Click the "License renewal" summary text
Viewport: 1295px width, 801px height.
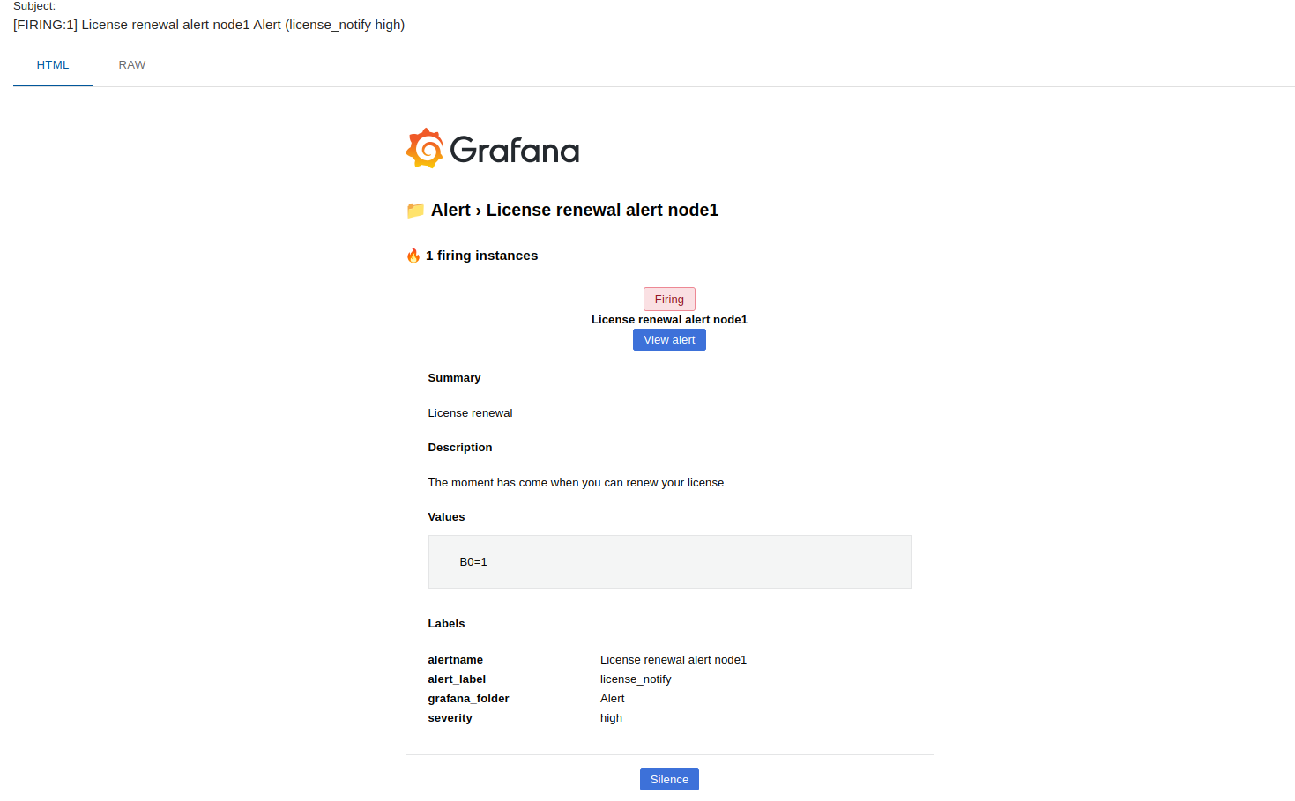470,413
